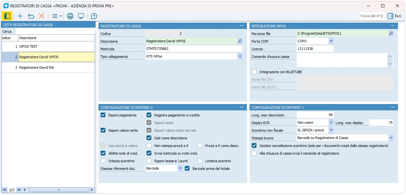Click the orange X delete icon

(x=41, y=16)
